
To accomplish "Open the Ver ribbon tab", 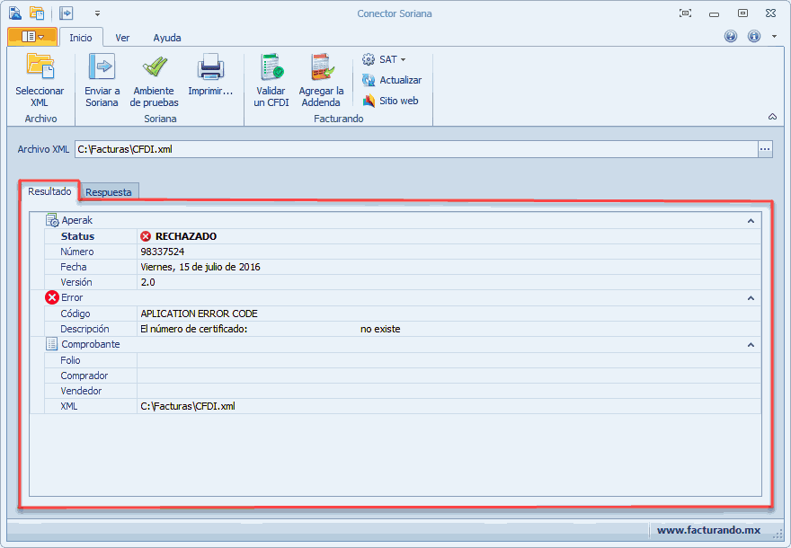I will point(122,38).
